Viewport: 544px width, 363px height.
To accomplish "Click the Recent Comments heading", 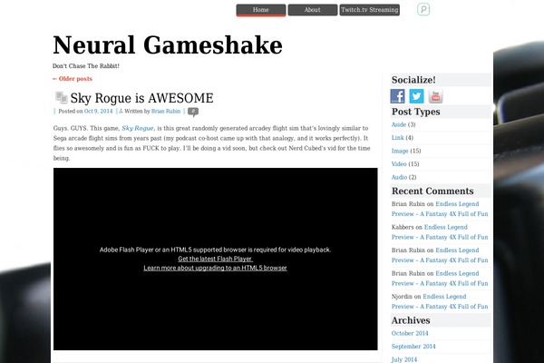I will point(432,191).
